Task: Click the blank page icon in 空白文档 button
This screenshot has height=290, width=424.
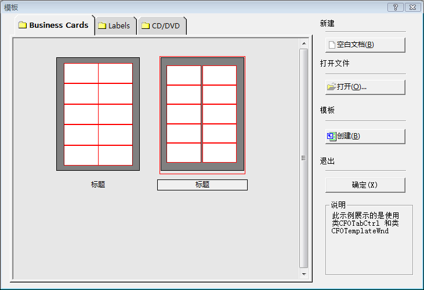Action: (332, 45)
